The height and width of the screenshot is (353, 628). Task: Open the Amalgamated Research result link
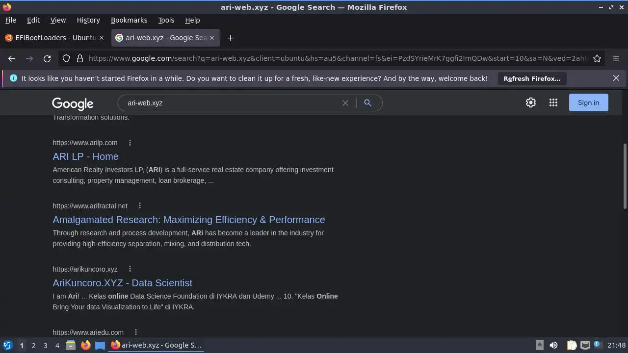coord(189,220)
